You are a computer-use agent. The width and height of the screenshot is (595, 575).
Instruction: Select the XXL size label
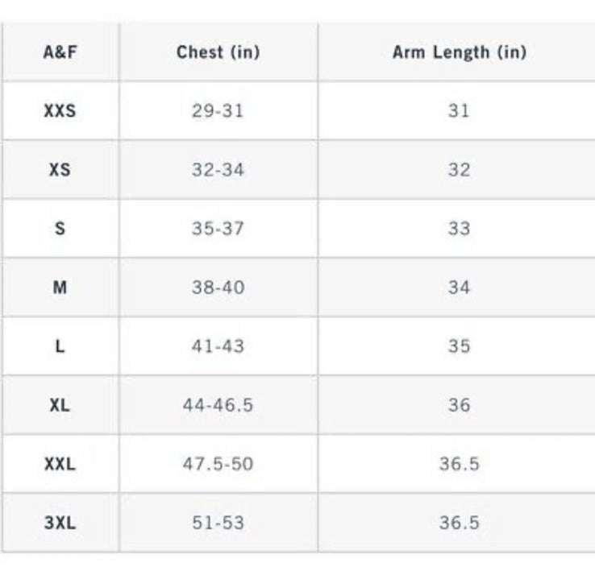click(60, 464)
